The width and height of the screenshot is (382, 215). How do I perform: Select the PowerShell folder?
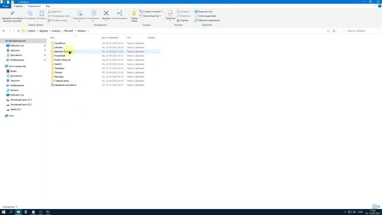coord(60,56)
